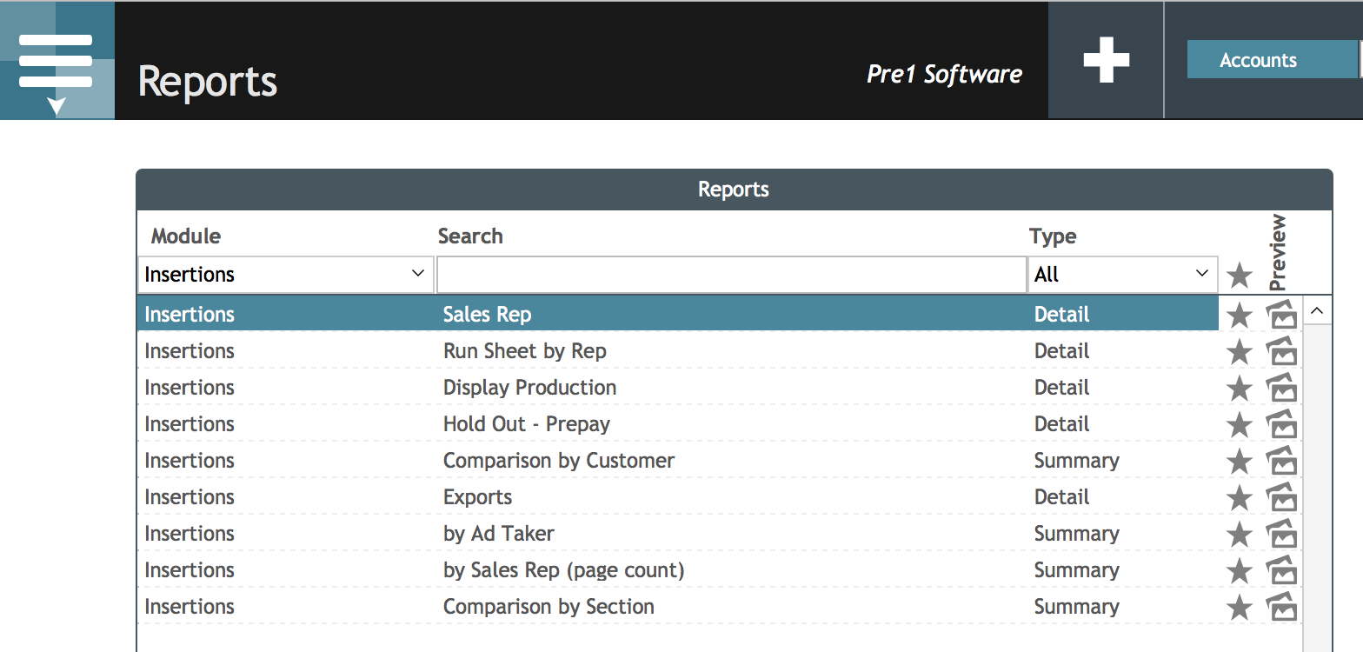Select the by Ad Taker report

pyautogui.click(x=499, y=534)
